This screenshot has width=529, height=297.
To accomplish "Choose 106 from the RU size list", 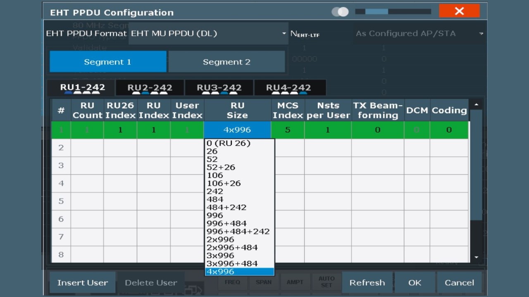I will [x=240, y=175].
